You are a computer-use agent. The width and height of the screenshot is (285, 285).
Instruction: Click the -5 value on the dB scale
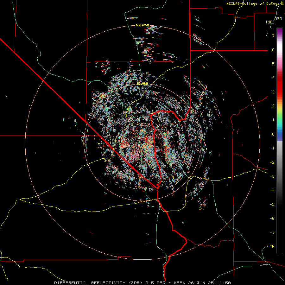272,205
